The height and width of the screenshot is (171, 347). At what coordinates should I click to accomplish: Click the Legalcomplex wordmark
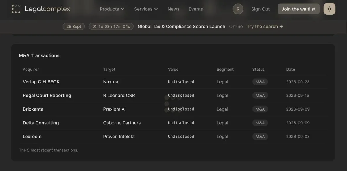[47, 9]
